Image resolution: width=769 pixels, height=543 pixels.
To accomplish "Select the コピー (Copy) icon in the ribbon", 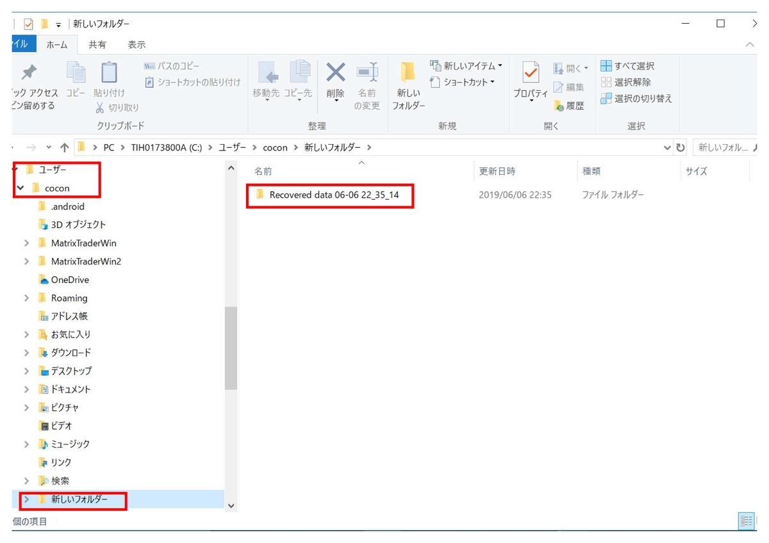I will click(x=76, y=76).
